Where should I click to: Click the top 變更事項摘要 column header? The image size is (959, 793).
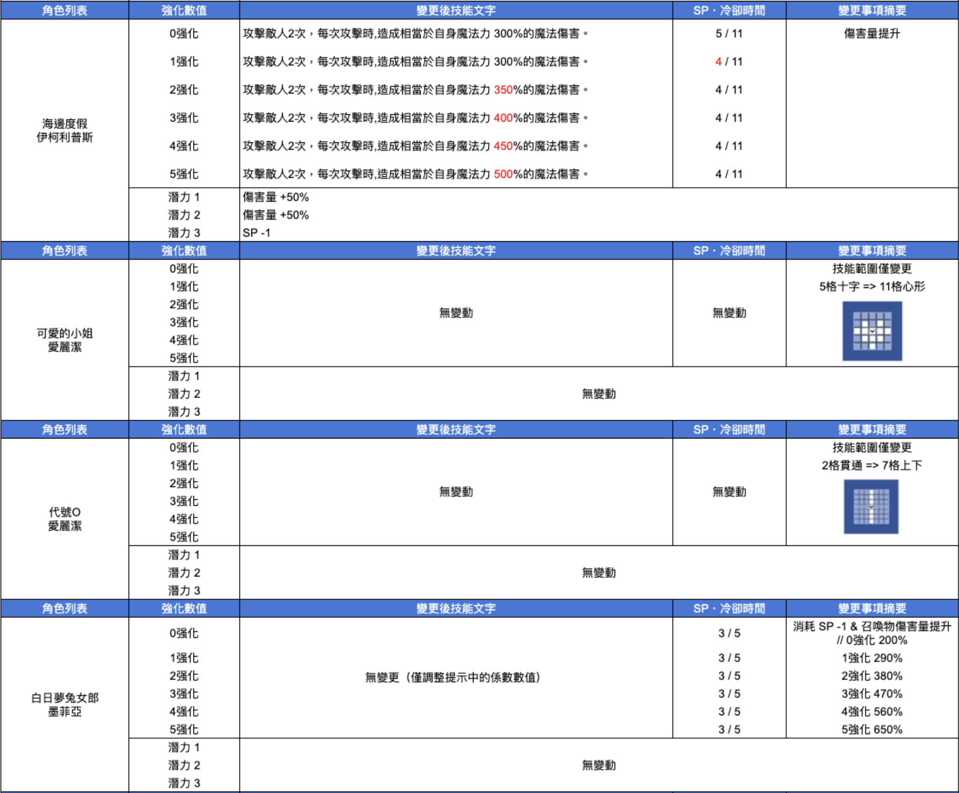(x=871, y=10)
